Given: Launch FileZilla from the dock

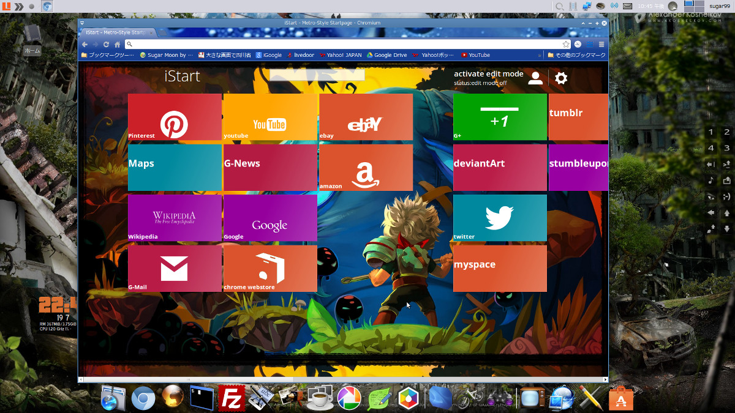Looking at the screenshot, I should [232, 398].
